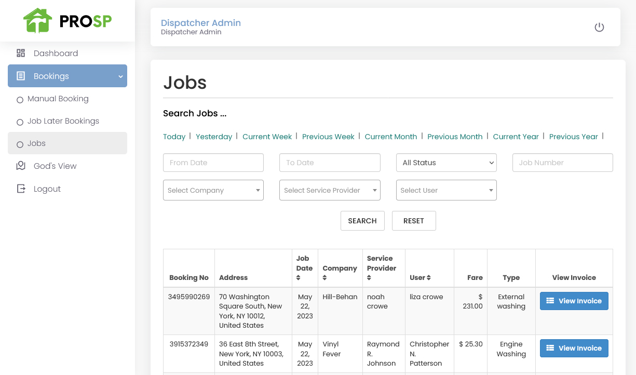Click the 70 Washington Square South address

(x=251, y=311)
